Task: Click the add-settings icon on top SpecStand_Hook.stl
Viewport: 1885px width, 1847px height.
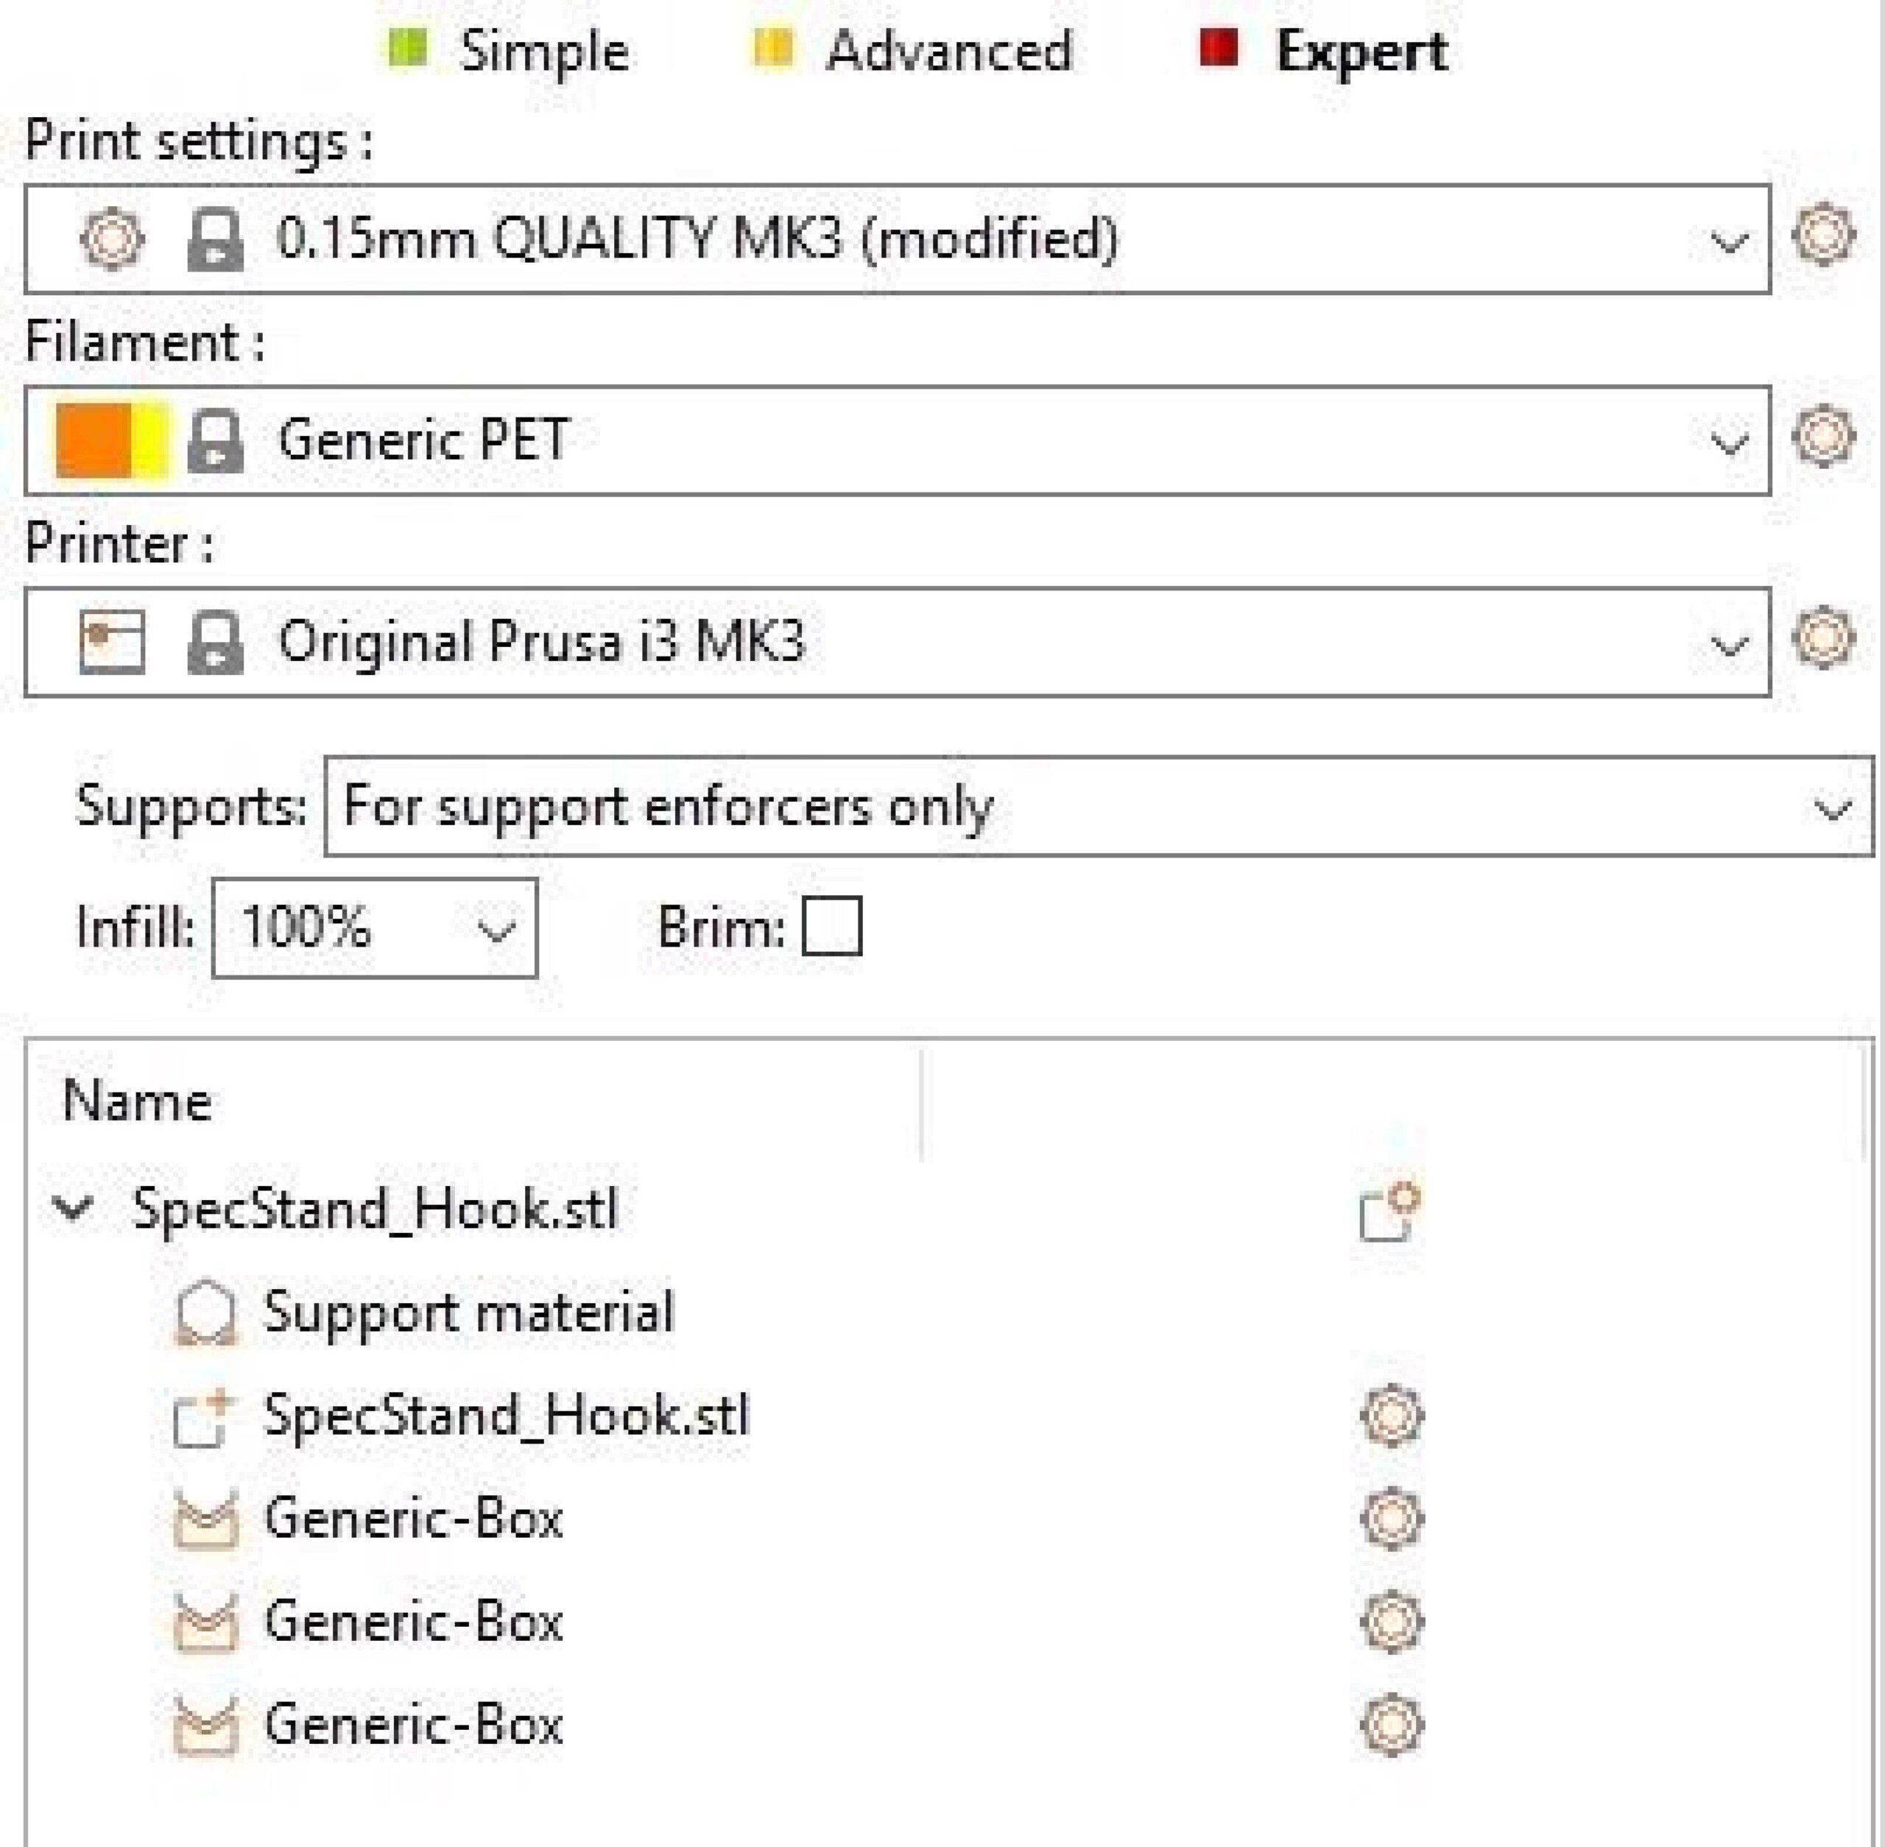Action: point(1390,1212)
